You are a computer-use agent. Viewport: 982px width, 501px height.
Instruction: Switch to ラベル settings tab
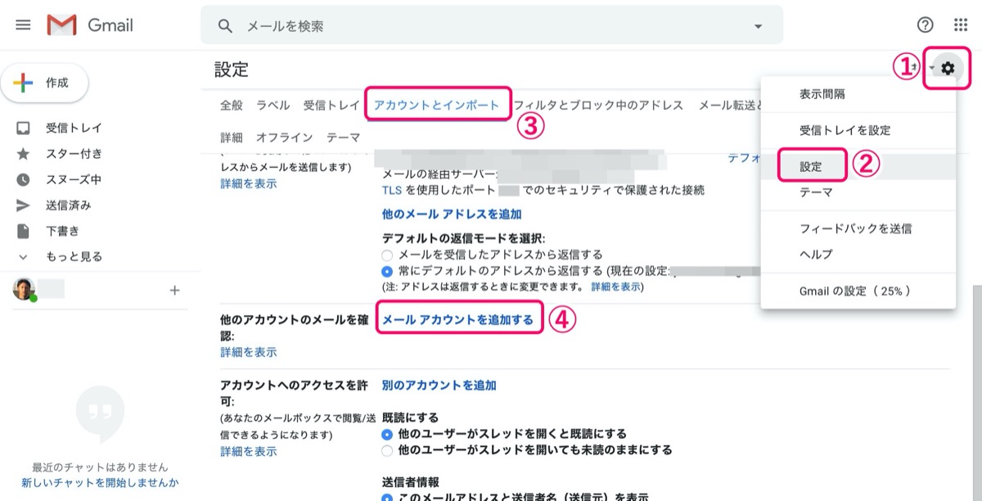(273, 105)
